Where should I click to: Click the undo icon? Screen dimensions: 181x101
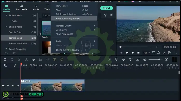click(x=5, y=59)
